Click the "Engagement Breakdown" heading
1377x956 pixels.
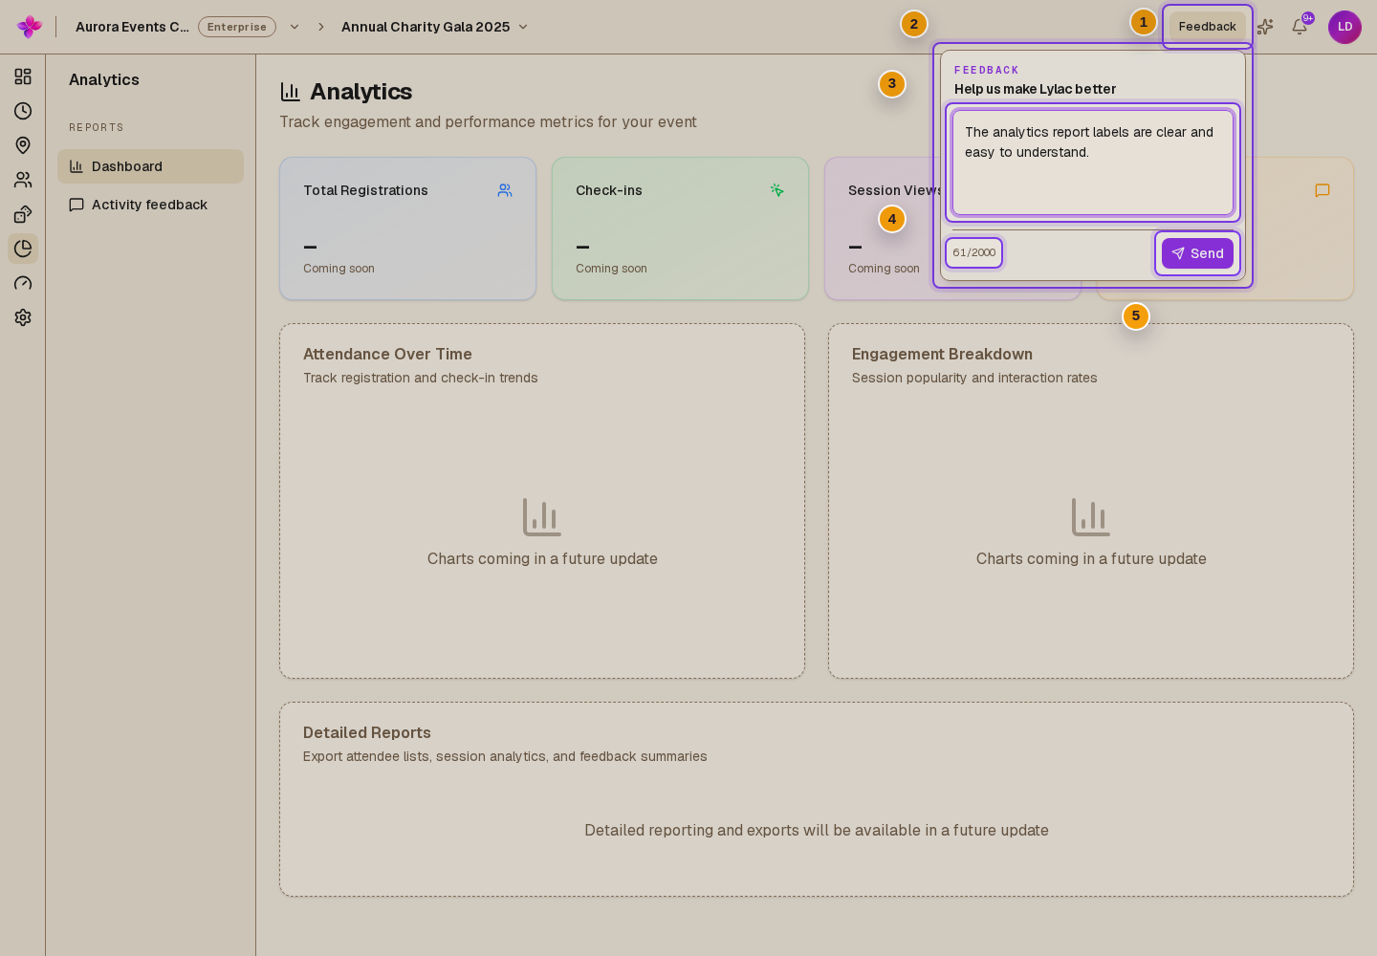(x=942, y=354)
